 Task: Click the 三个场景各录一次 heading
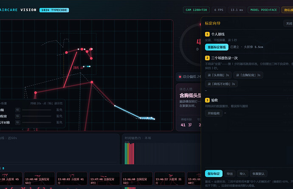click(225, 58)
